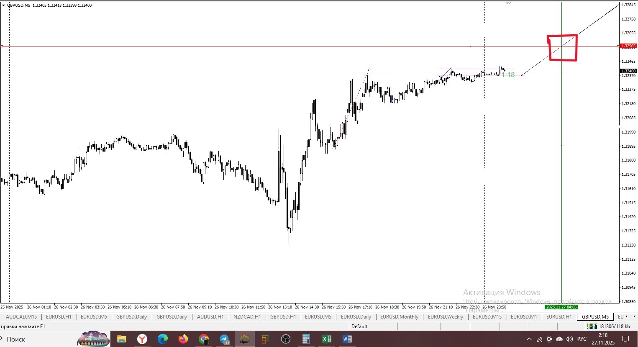Click the Поиск taskbar search box
The height and width of the screenshot is (347, 638).
tap(16, 339)
